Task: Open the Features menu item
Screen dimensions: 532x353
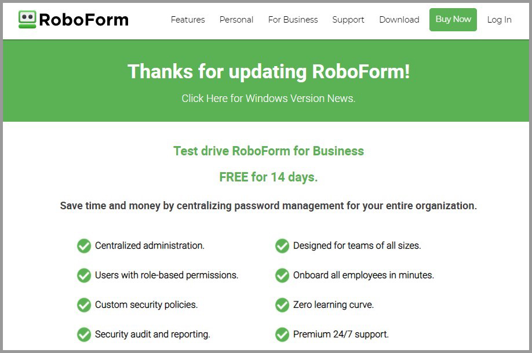Action: click(187, 19)
